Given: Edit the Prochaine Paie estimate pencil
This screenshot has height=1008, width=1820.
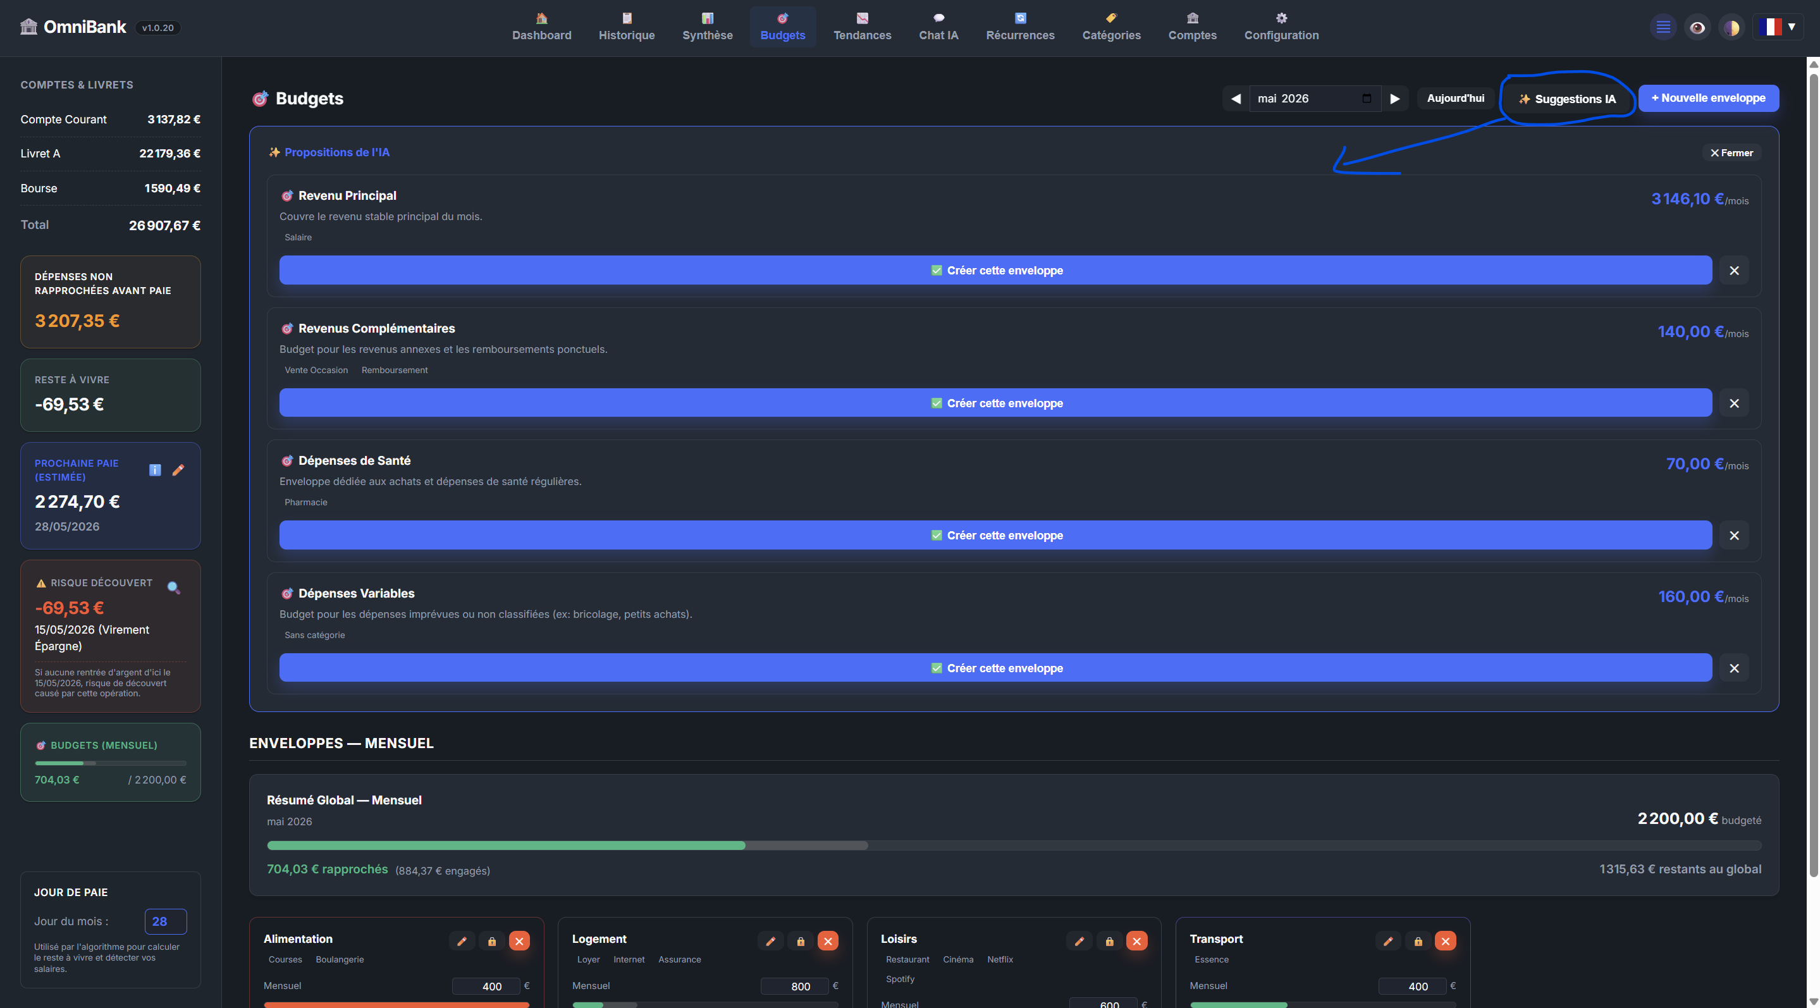Looking at the screenshot, I should coord(178,470).
